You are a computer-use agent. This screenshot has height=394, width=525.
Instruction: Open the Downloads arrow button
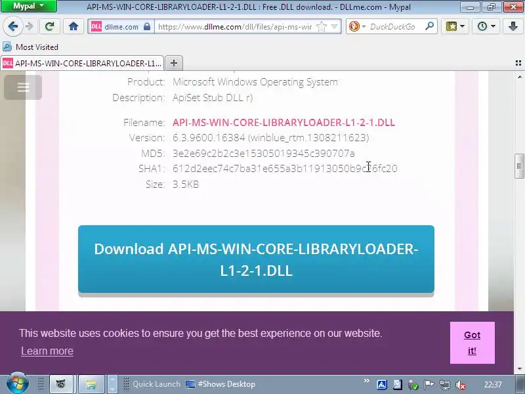513,26
